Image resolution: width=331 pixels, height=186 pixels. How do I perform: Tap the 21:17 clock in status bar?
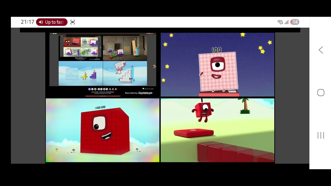coord(27,22)
